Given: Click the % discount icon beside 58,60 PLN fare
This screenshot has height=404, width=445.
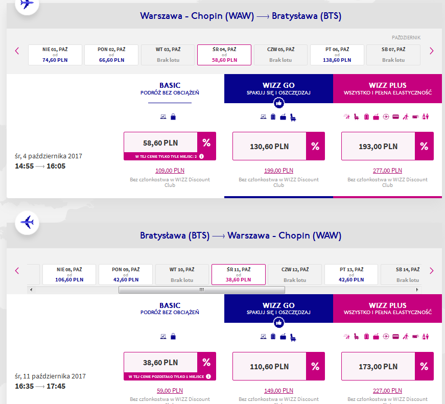Looking at the screenshot, I should click(206, 142).
